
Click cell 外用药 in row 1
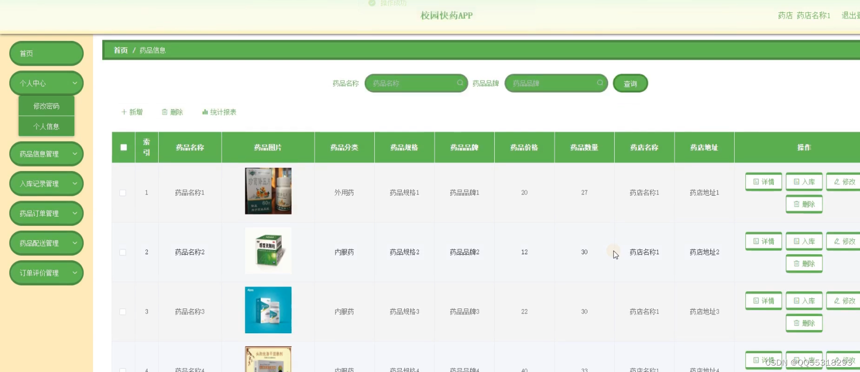(x=344, y=192)
